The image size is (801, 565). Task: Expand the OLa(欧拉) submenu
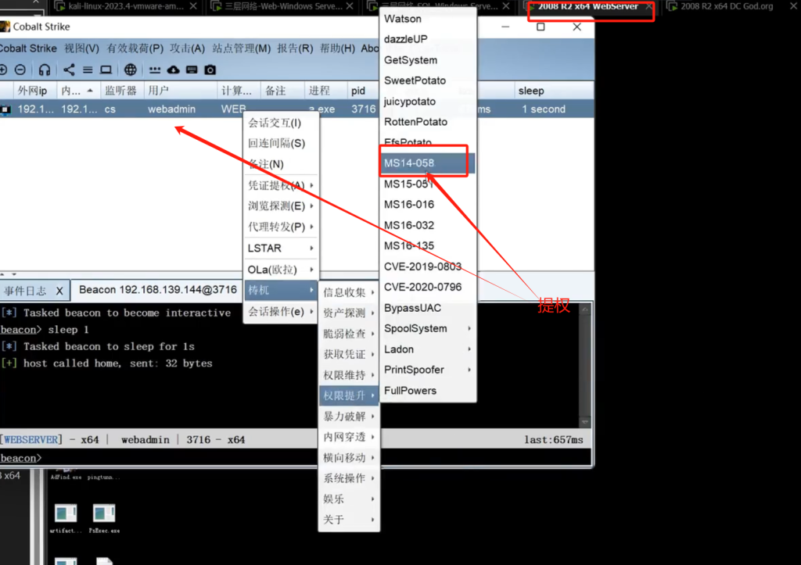coord(281,270)
